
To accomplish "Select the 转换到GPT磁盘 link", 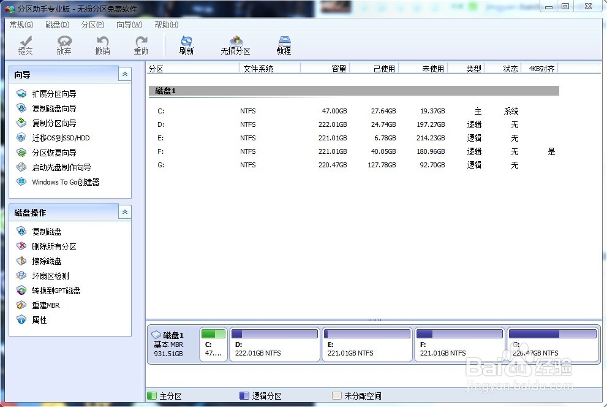I will point(56,291).
